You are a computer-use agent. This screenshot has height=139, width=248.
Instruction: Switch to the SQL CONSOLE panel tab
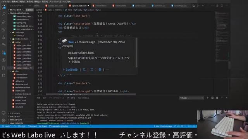click(x=83, y=98)
